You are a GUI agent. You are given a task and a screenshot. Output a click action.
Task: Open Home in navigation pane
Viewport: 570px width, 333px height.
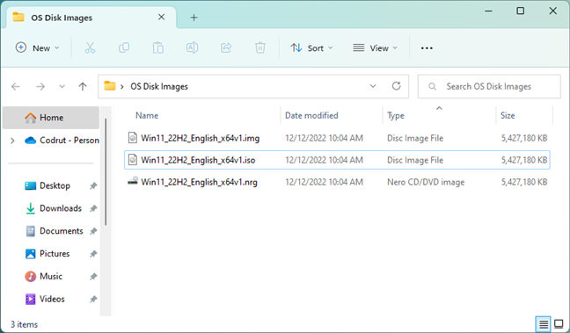coord(51,118)
